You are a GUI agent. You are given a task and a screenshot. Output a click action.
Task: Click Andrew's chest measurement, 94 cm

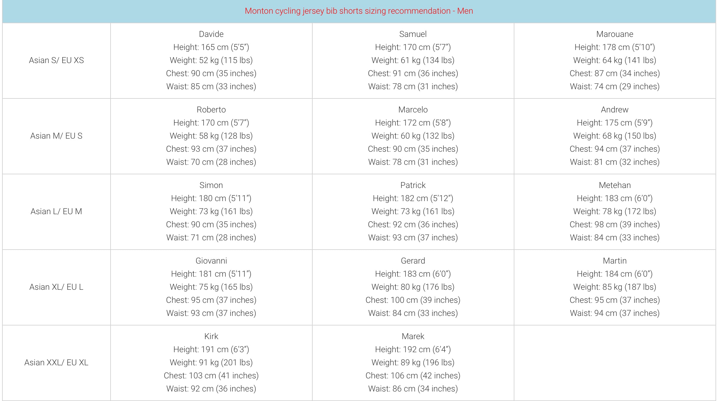[614, 149]
